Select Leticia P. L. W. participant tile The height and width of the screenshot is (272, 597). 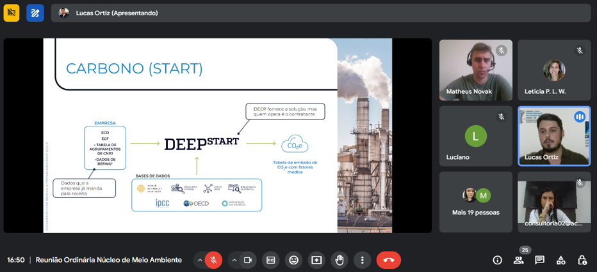tap(554, 70)
